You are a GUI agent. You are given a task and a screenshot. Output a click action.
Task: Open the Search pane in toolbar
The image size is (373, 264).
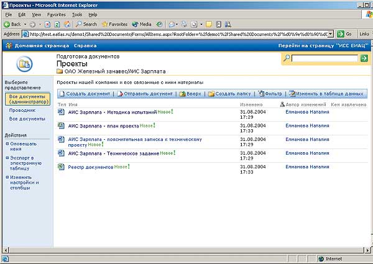(x=86, y=24)
